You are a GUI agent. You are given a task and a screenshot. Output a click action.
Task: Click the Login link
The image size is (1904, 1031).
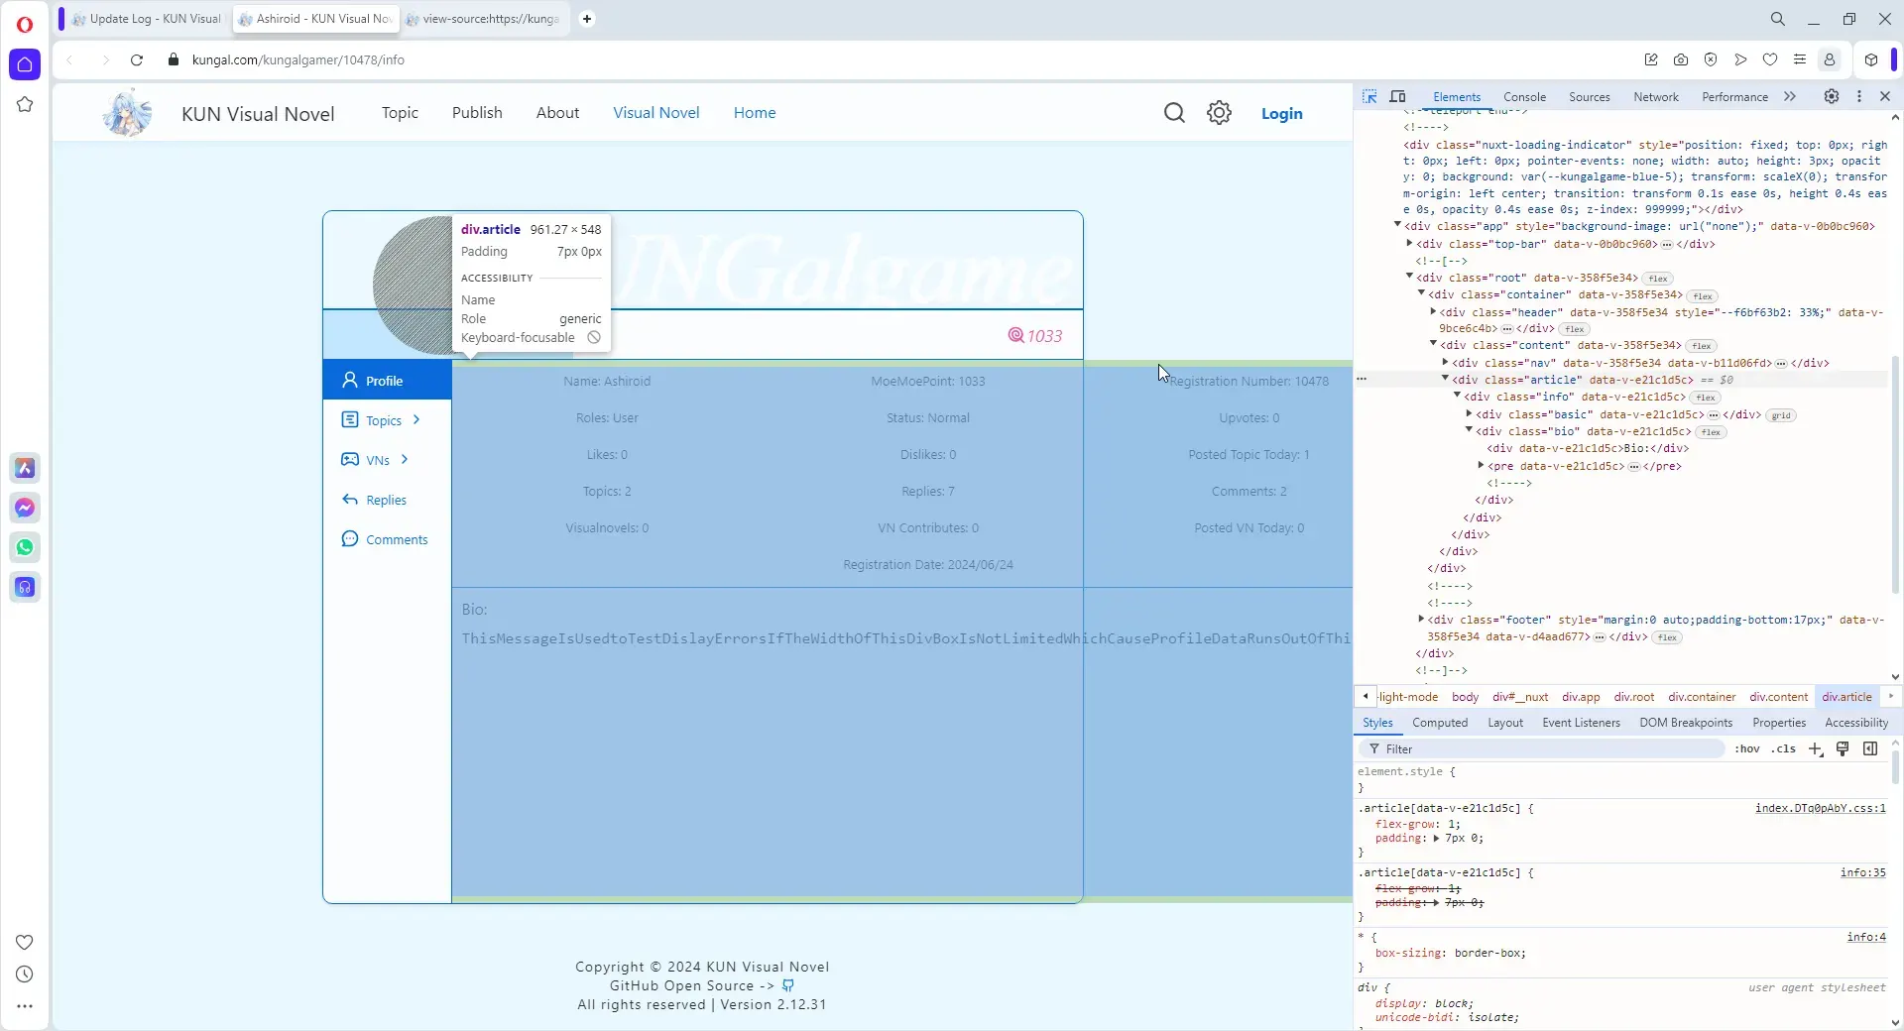1281,114
